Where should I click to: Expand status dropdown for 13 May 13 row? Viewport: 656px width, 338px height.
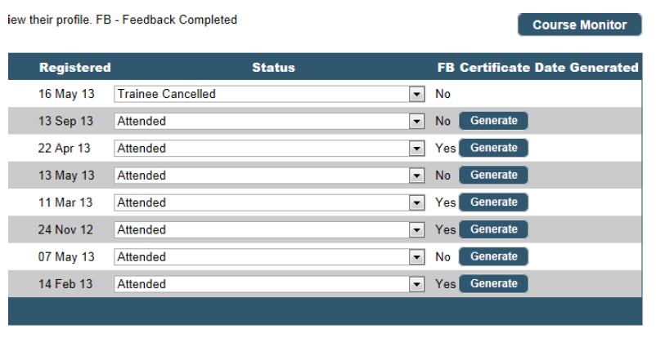[417, 176]
